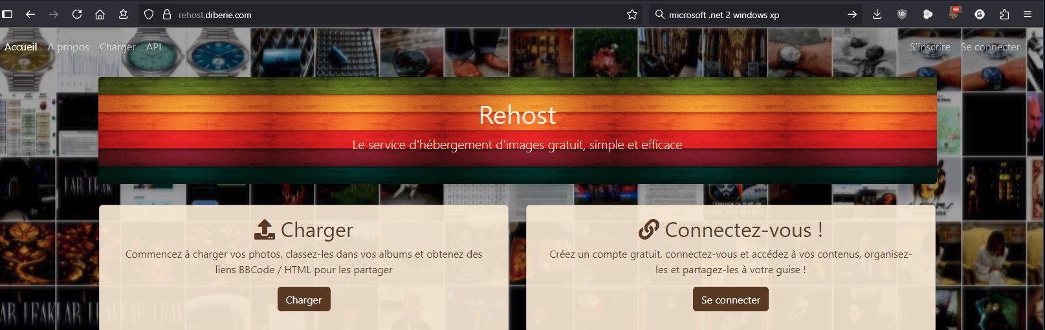Image resolution: width=1045 pixels, height=330 pixels.
Task: Select Charger in the top navigation
Action: point(118,46)
